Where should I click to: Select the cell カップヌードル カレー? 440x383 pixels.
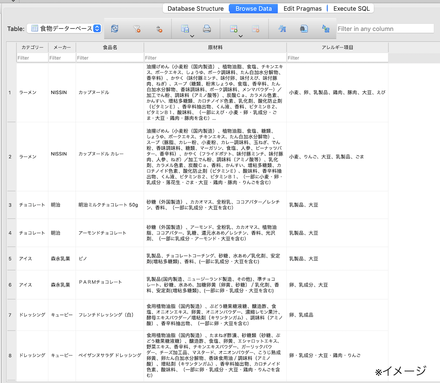[110, 157]
